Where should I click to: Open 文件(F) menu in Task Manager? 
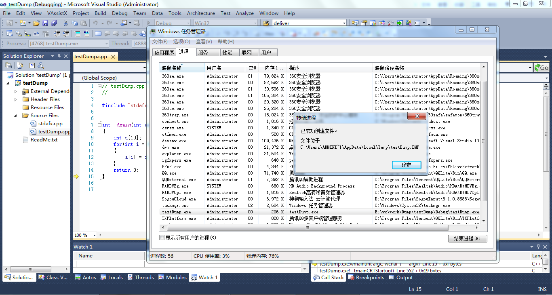pos(160,42)
